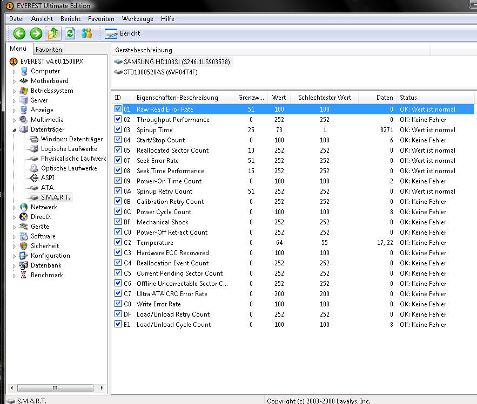Click the ASPI icon in the tree
Image resolution: width=477 pixels, height=404 pixels.
point(34,177)
